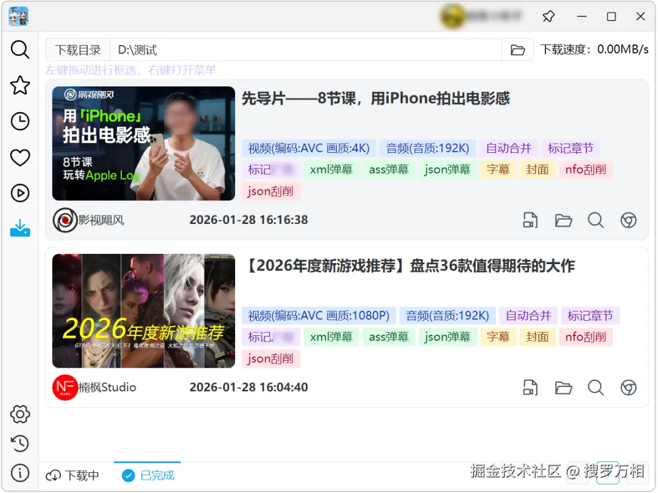The image size is (658, 493).
Task: Click xml弹幕 tag on iPhone item
Action: [x=331, y=169]
